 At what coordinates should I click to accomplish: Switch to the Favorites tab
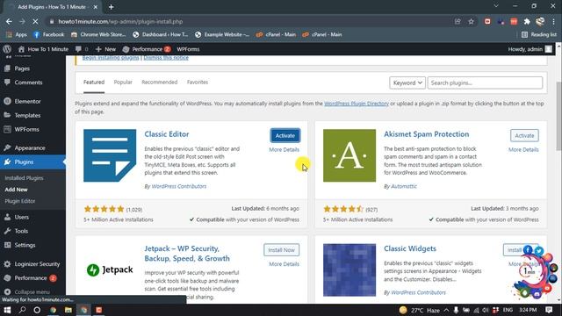click(x=197, y=82)
